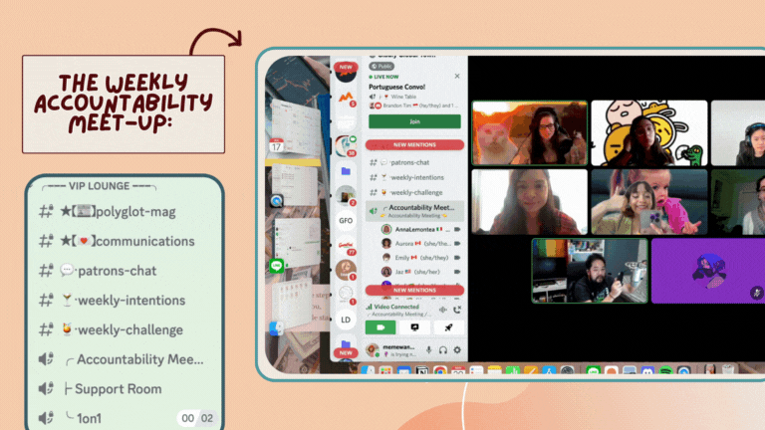This screenshot has width=765, height=430.
Task: Click the top NEW badge in server list
Action: tap(346, 67)
